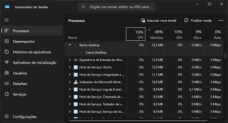Click the Processos sidebar icon

pyautogui.click(x=7, y=31)
